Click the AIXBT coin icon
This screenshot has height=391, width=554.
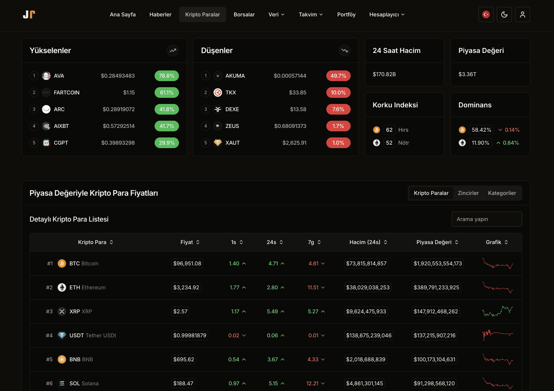pyautogui.click(x=46, y=126)
